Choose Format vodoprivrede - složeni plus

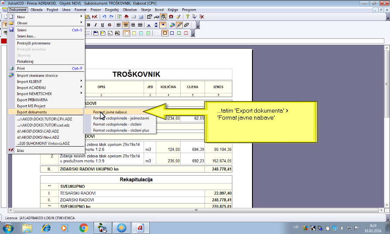click(120, 130)
